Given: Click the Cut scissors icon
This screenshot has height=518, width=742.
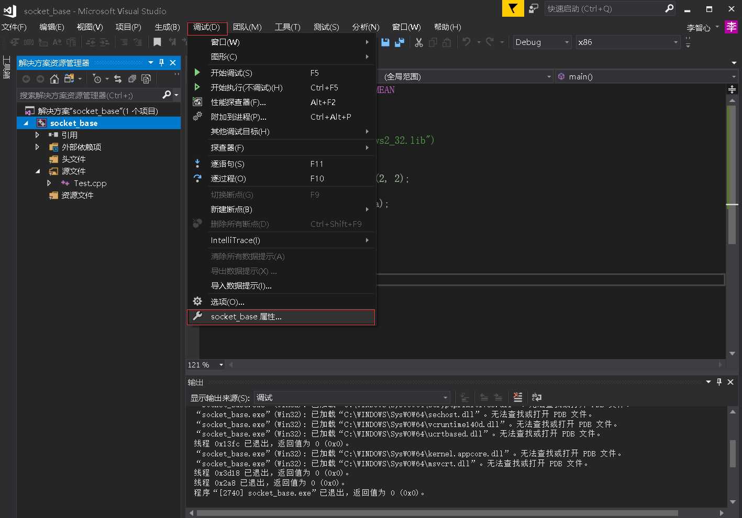Looking at the screenshot, I should click(x=419, y=42).
